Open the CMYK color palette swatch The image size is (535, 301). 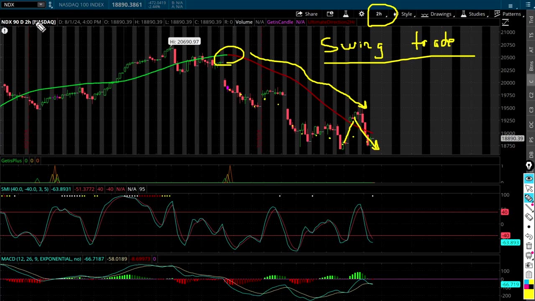pos(529,285)
